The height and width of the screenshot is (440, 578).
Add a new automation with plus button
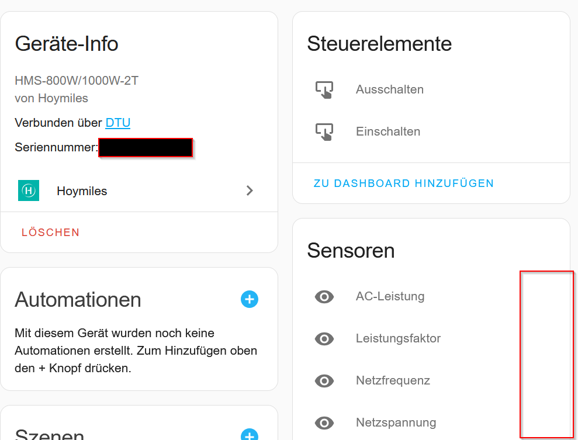(250, 299)
